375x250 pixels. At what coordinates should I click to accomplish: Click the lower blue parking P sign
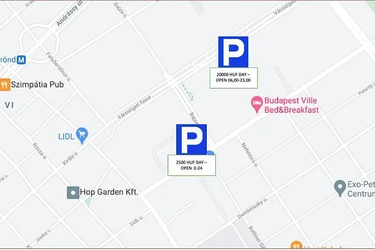point(191,139)
